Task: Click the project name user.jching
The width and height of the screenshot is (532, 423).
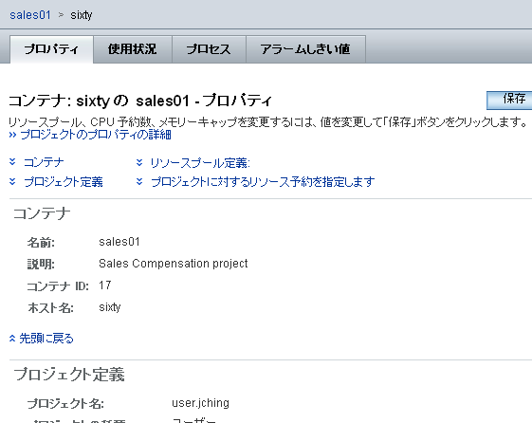Action: click(200, 403)
